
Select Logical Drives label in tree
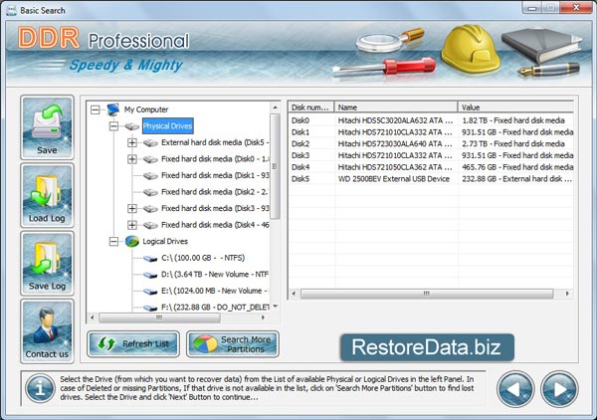pyautogui.click(x=165, y=242)
